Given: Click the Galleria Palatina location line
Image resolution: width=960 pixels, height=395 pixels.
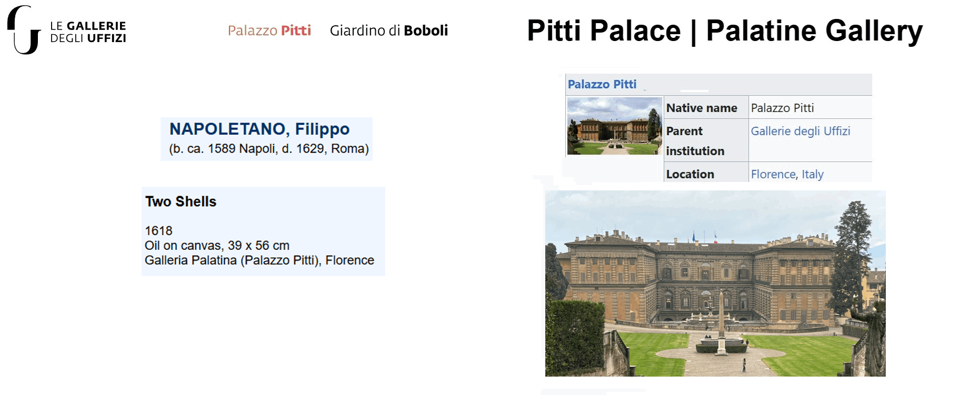Looking at the screenshot, I should [x=259, y=260].
